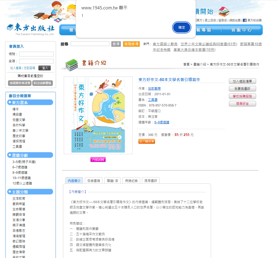Viewport: 278px width, 258px height.
Task: Click the 工具書 書系 link
Action: click(153, 100)
